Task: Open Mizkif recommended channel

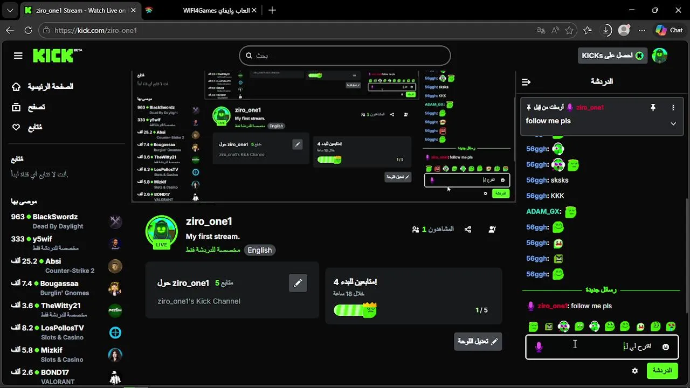Action: coord(66,355)
